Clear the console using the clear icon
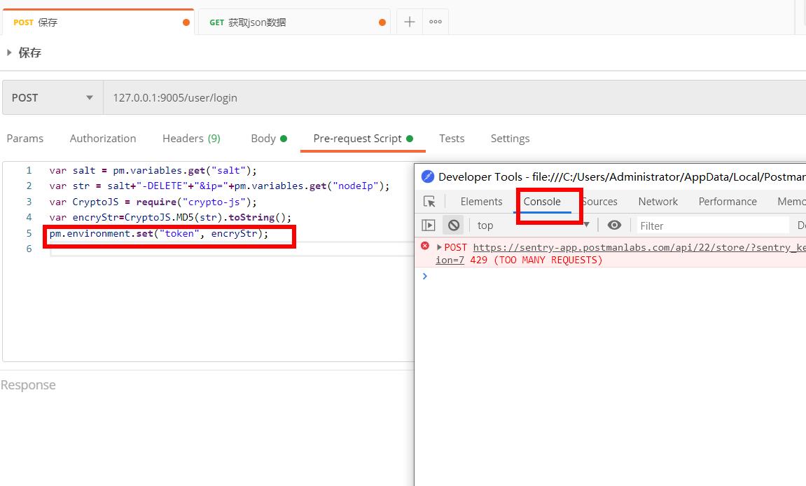806x486 pixels. pyautogui.click(x=454, y=225)
